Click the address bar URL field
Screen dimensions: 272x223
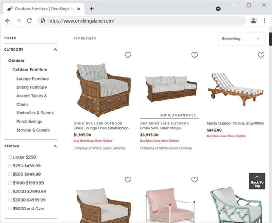pyautogui.click(x=141, y=21)
